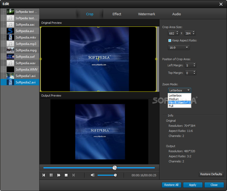The height and width of the screenshot is (191, 227).
Task: Select the Softpedia1.avi thumbnail
Action: [x=10, y=76]
